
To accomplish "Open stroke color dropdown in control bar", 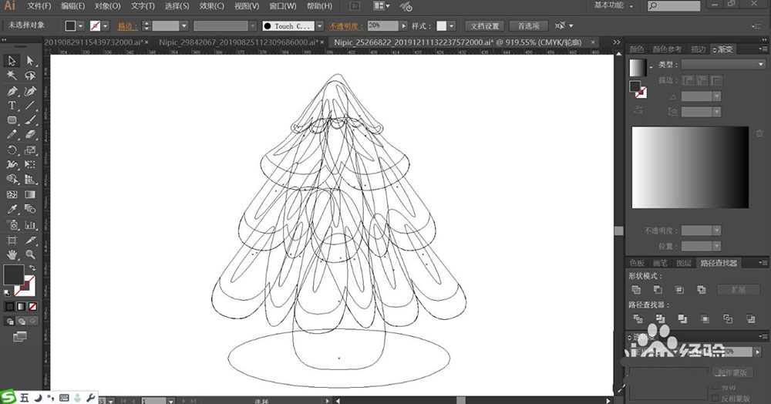I will pos(105,26).
